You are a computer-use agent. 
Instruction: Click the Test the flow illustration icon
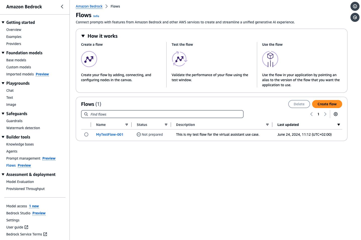click(x=180, y=59)
